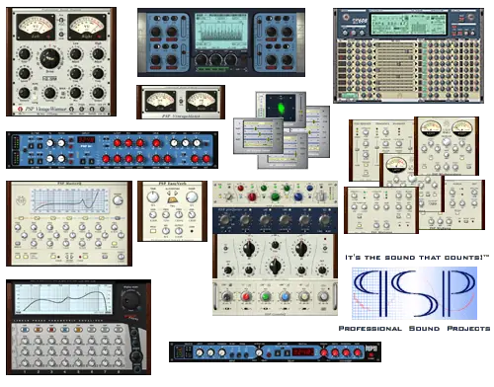Toggle the band 2 orange button on linear phase EQ
Image resolution: width=494 pixels, height=387 pixels.
(39, 330)
